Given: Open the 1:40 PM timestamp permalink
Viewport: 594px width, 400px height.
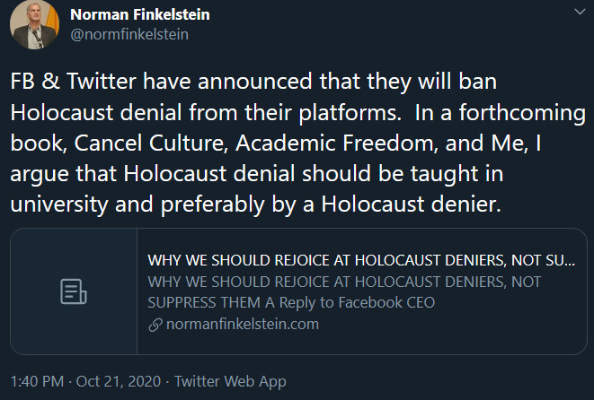Looking at the screenshot, I should coord(37,381).
